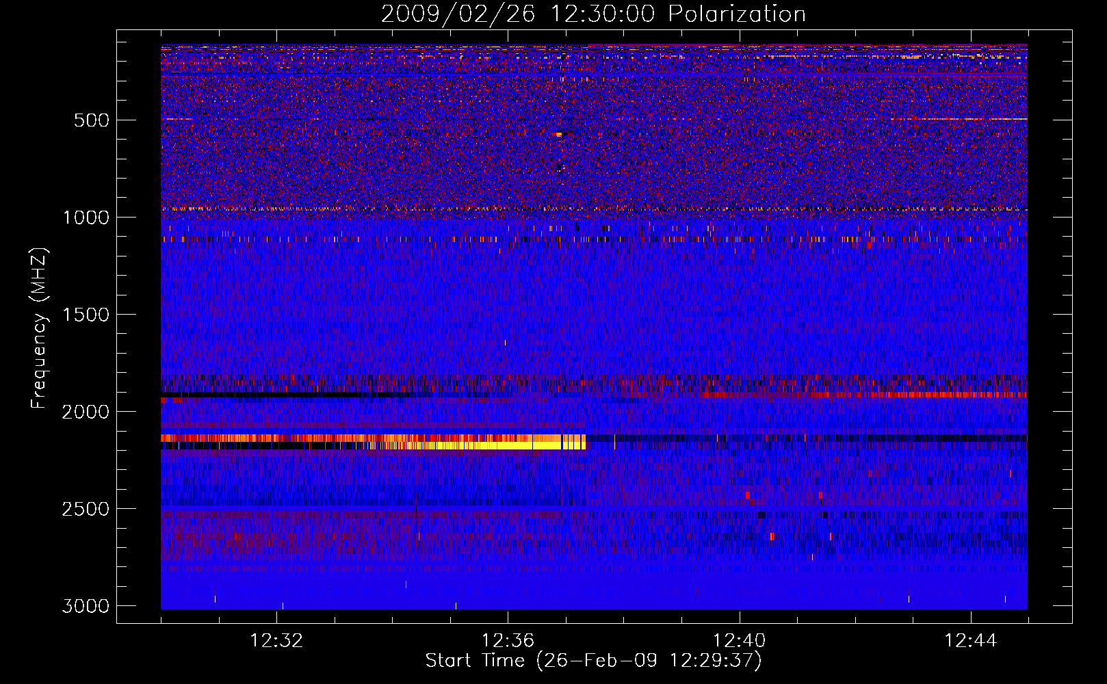Click the 'Start Time (26-Feb-09 12:29:37)' label
Screen dimensions: 1107x684
click(x=593, y=661)
